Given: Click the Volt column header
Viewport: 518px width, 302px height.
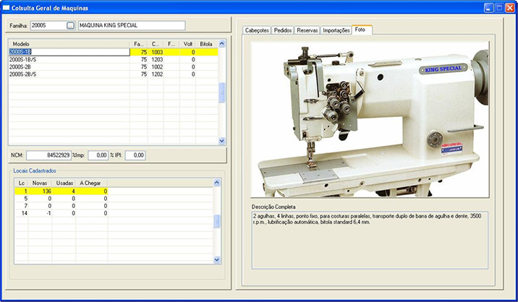Looking at the screenshot, I should [x=187, y=44].
